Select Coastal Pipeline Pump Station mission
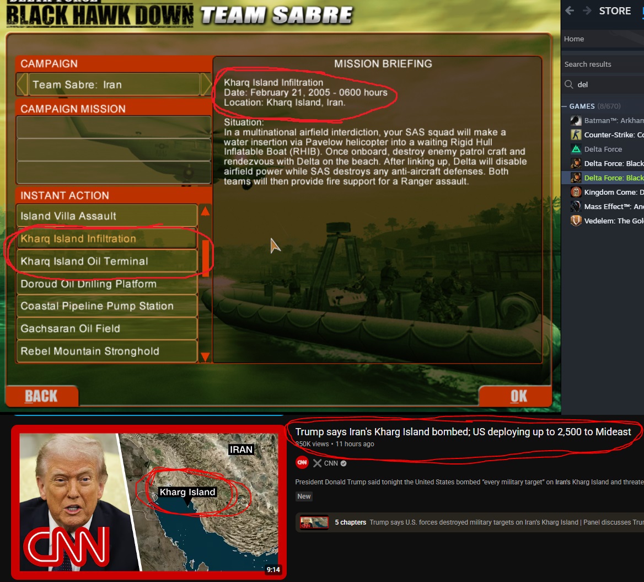The width and height of the screenshot is (644, 582). [x=107, y=306]
